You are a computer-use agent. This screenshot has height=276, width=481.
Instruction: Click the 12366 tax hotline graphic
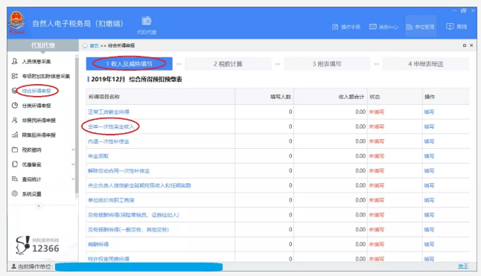37,245
